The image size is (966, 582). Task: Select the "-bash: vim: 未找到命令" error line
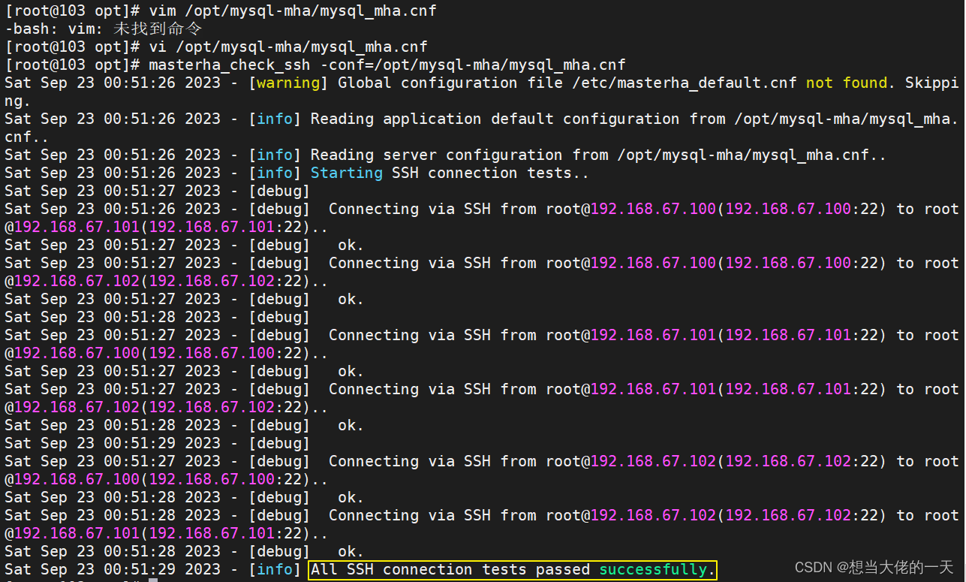(x=104, y=29)
